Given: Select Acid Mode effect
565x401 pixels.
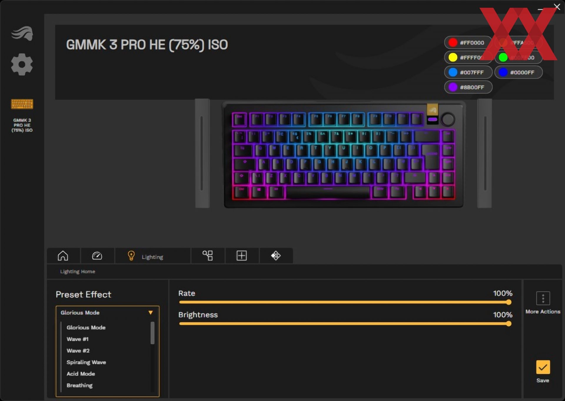Looking at the screenshot, I should coord(81,374).
